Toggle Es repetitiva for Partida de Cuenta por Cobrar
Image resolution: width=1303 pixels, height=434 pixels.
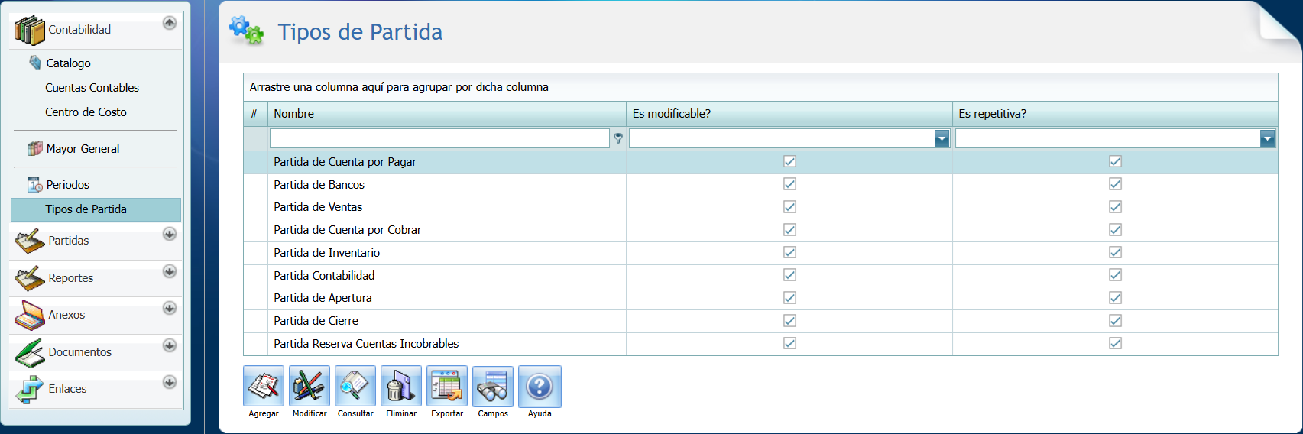[1115, 229]
